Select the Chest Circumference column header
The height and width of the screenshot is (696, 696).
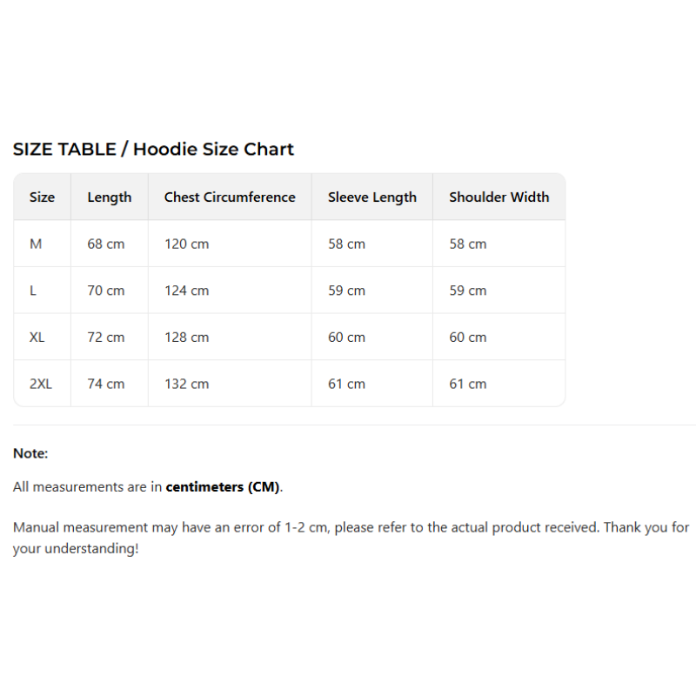pos(230,197)
